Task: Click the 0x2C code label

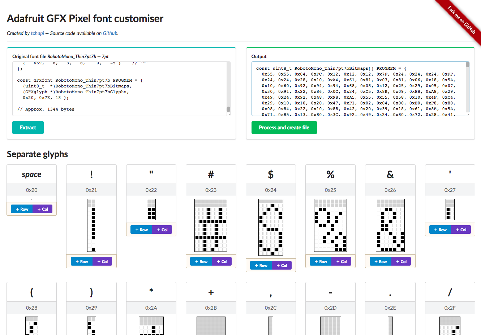Action: tap(271, 308)
